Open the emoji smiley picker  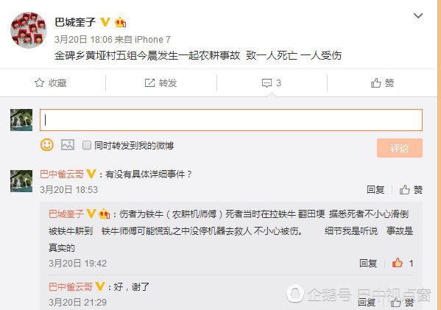47,145
